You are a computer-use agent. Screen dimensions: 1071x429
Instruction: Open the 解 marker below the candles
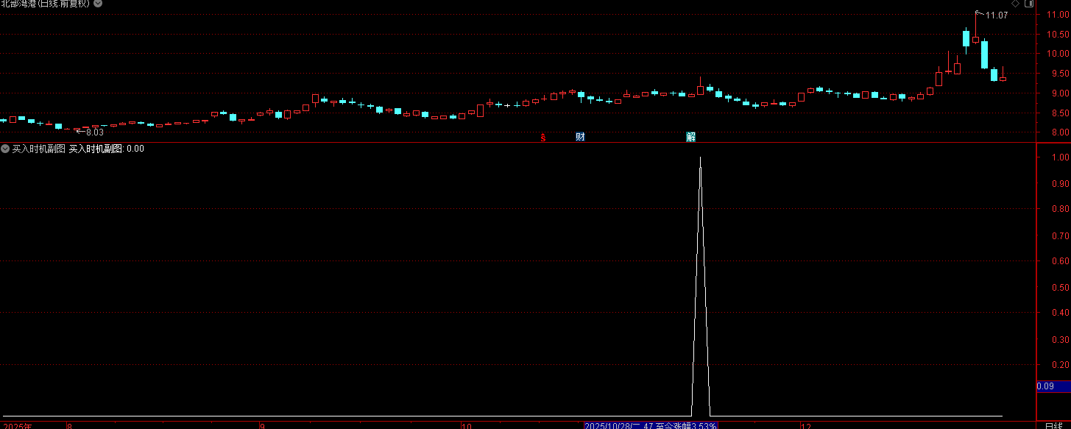coord(690,137)
